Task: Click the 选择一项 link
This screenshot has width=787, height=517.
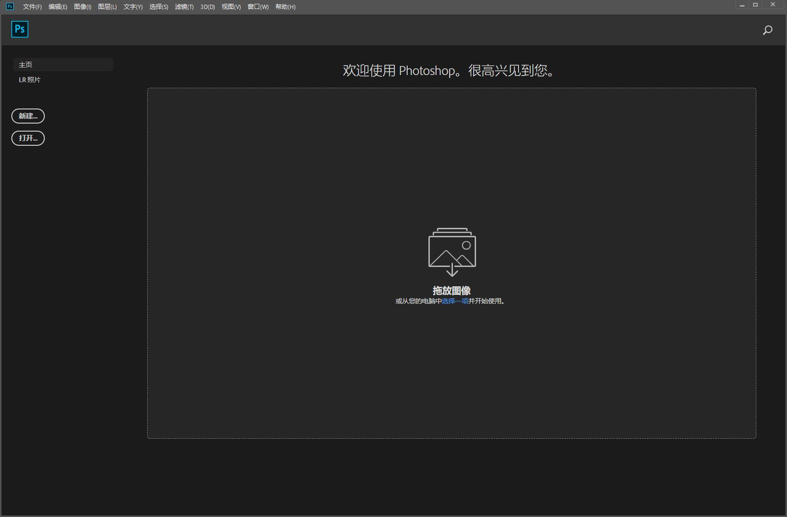Action: (455, 301)
